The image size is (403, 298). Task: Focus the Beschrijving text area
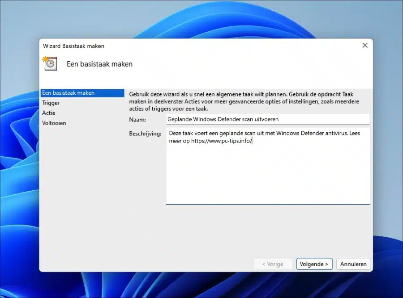tap(268, 166)
